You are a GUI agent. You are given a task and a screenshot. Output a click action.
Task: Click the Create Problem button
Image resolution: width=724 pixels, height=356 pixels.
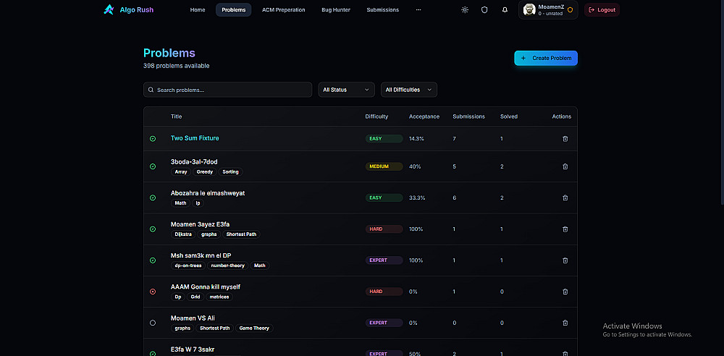pyautogui.click(x=546, y=58)
